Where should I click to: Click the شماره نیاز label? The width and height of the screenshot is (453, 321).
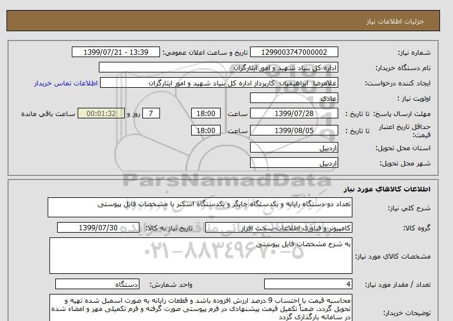(x=414, y=52)
